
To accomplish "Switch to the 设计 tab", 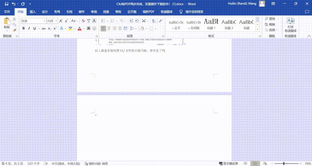I will coord(45,12).
